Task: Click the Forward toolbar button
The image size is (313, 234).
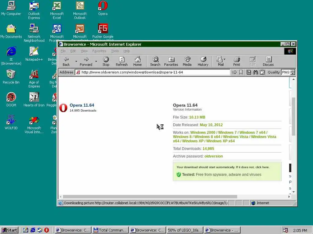Action: pos(86,61)
